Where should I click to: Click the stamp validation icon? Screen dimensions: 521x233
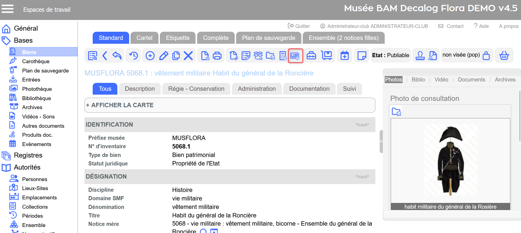(420, 56)
